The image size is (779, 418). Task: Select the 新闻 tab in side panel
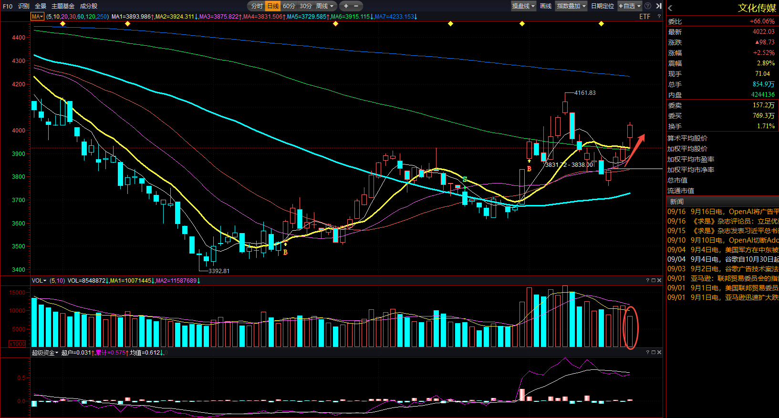[x=677, y=202]
